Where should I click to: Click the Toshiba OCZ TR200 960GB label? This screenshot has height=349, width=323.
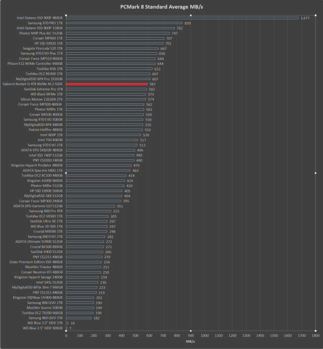tap(42, 313)
